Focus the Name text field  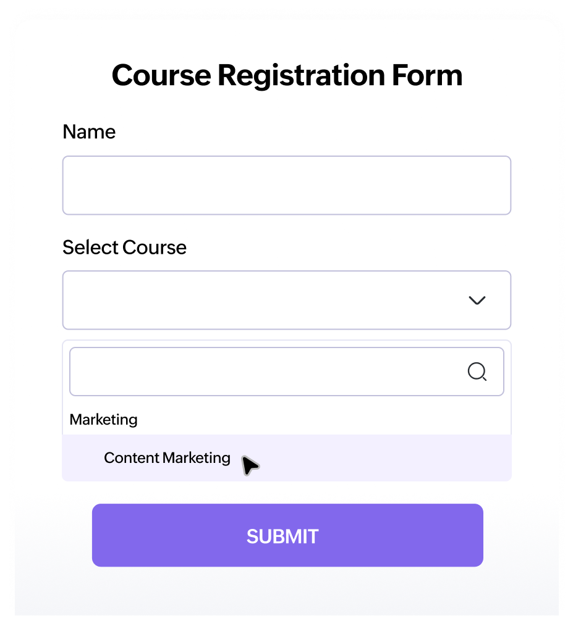286,185
